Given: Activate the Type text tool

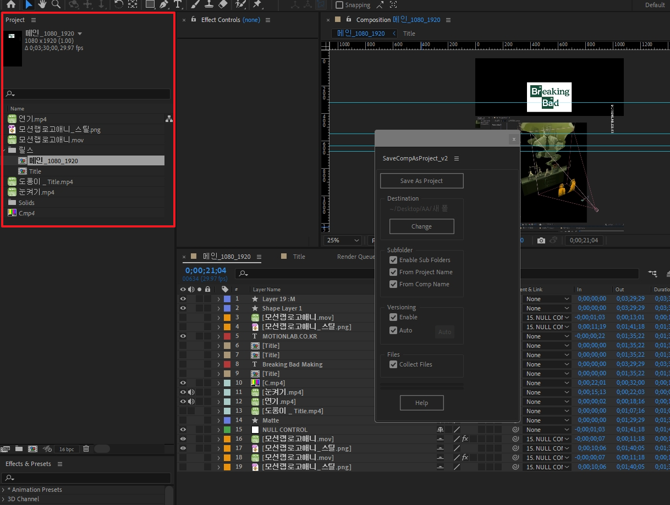Looking at the screenshot, I should click(178, 5).
